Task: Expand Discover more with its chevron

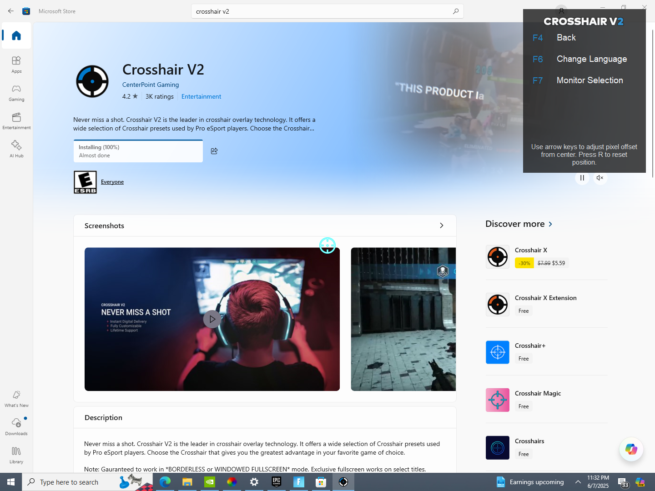Action: [x=550, y=224]
